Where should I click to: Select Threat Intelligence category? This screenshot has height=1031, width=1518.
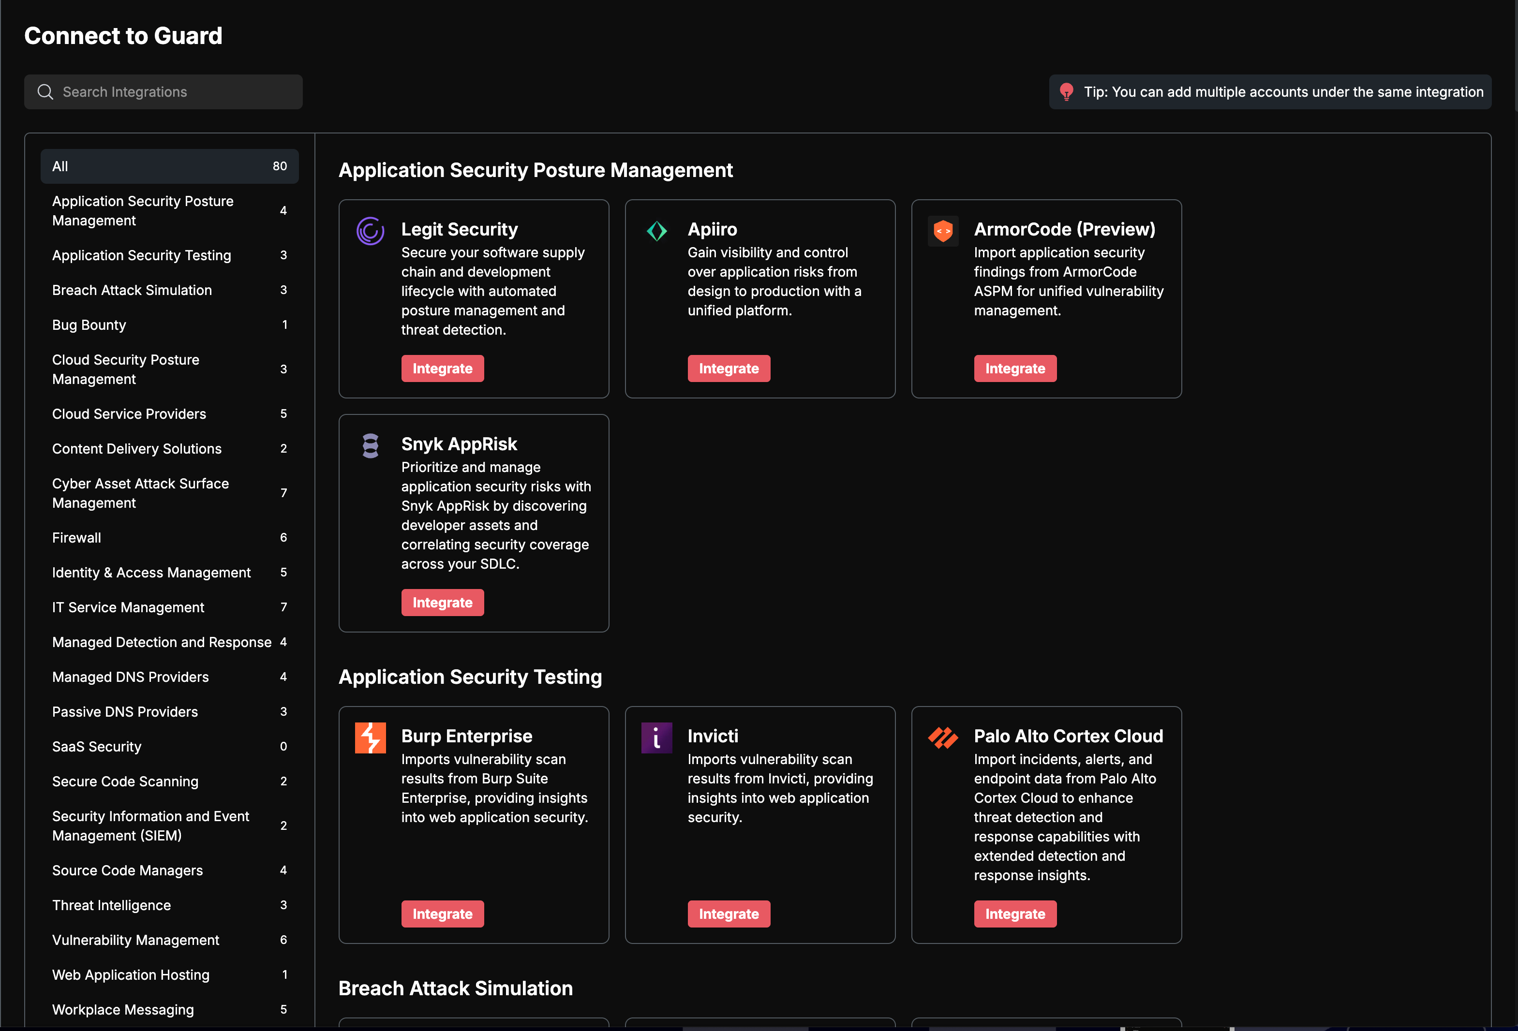[169, 905]
